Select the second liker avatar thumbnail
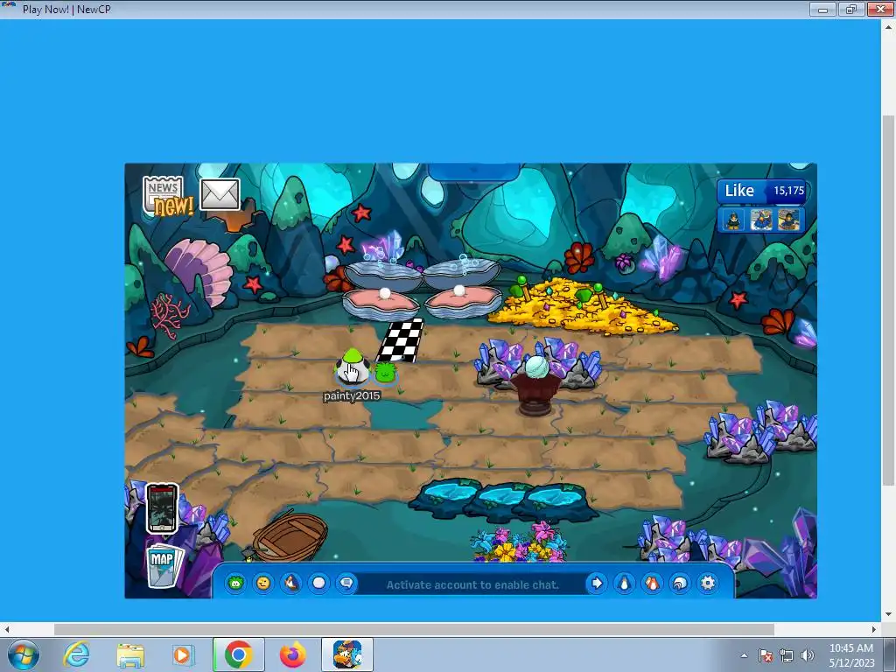896x672 pixels. click(761, 220)
